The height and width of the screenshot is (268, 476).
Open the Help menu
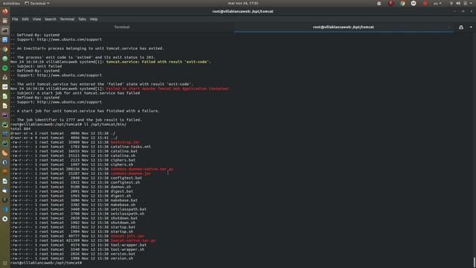tap(94, 19)
